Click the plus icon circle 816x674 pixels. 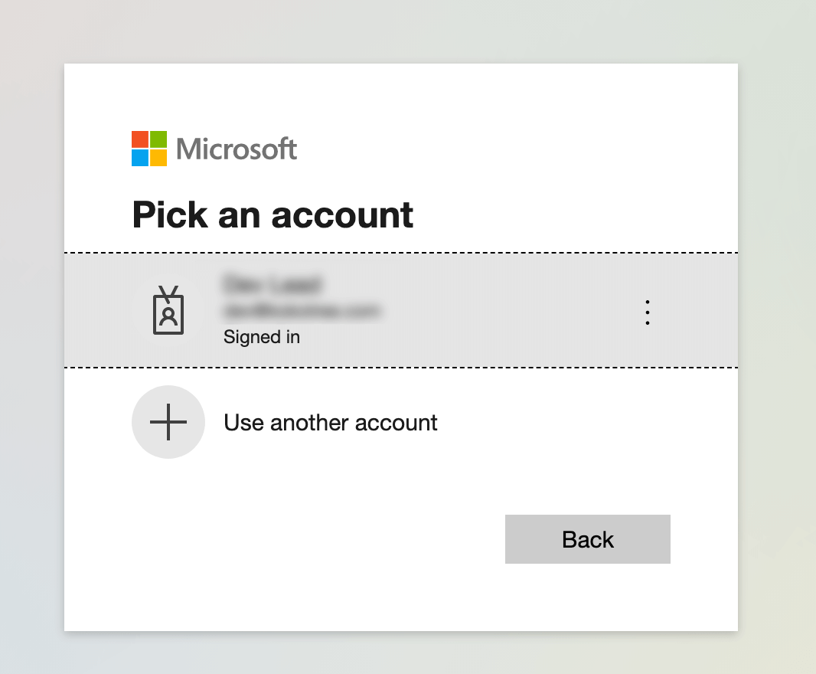168,422
